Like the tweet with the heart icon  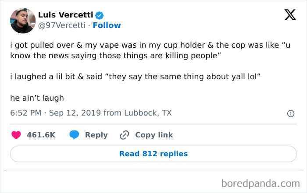tap(16, 135)
